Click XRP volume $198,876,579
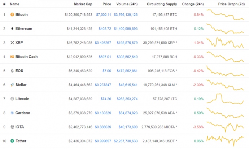 (x=127, y=43)
